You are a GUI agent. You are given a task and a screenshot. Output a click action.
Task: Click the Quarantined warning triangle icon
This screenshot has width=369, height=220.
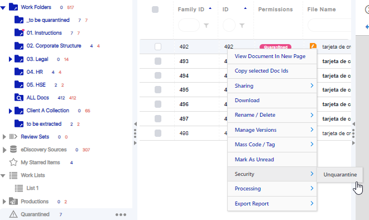tap(13, 214)
